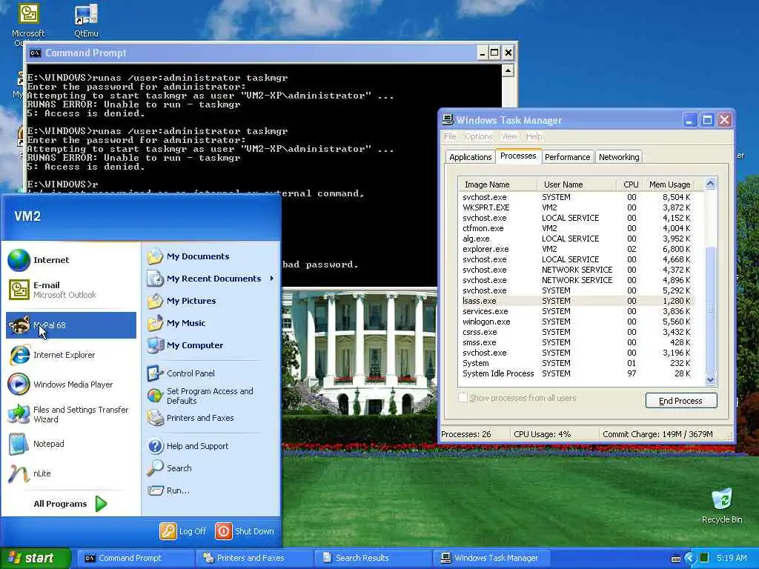Screen dimensions: 759x569
Task: Open Help and Support
Action: pos(211,445)
